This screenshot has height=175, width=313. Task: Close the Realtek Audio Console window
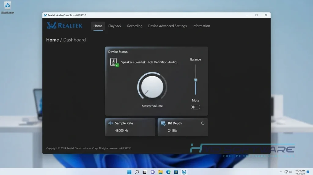(x=266, y=15)
